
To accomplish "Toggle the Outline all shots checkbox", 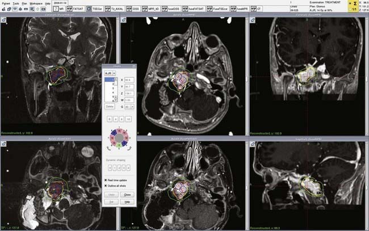I will click(x=107, y=186).
